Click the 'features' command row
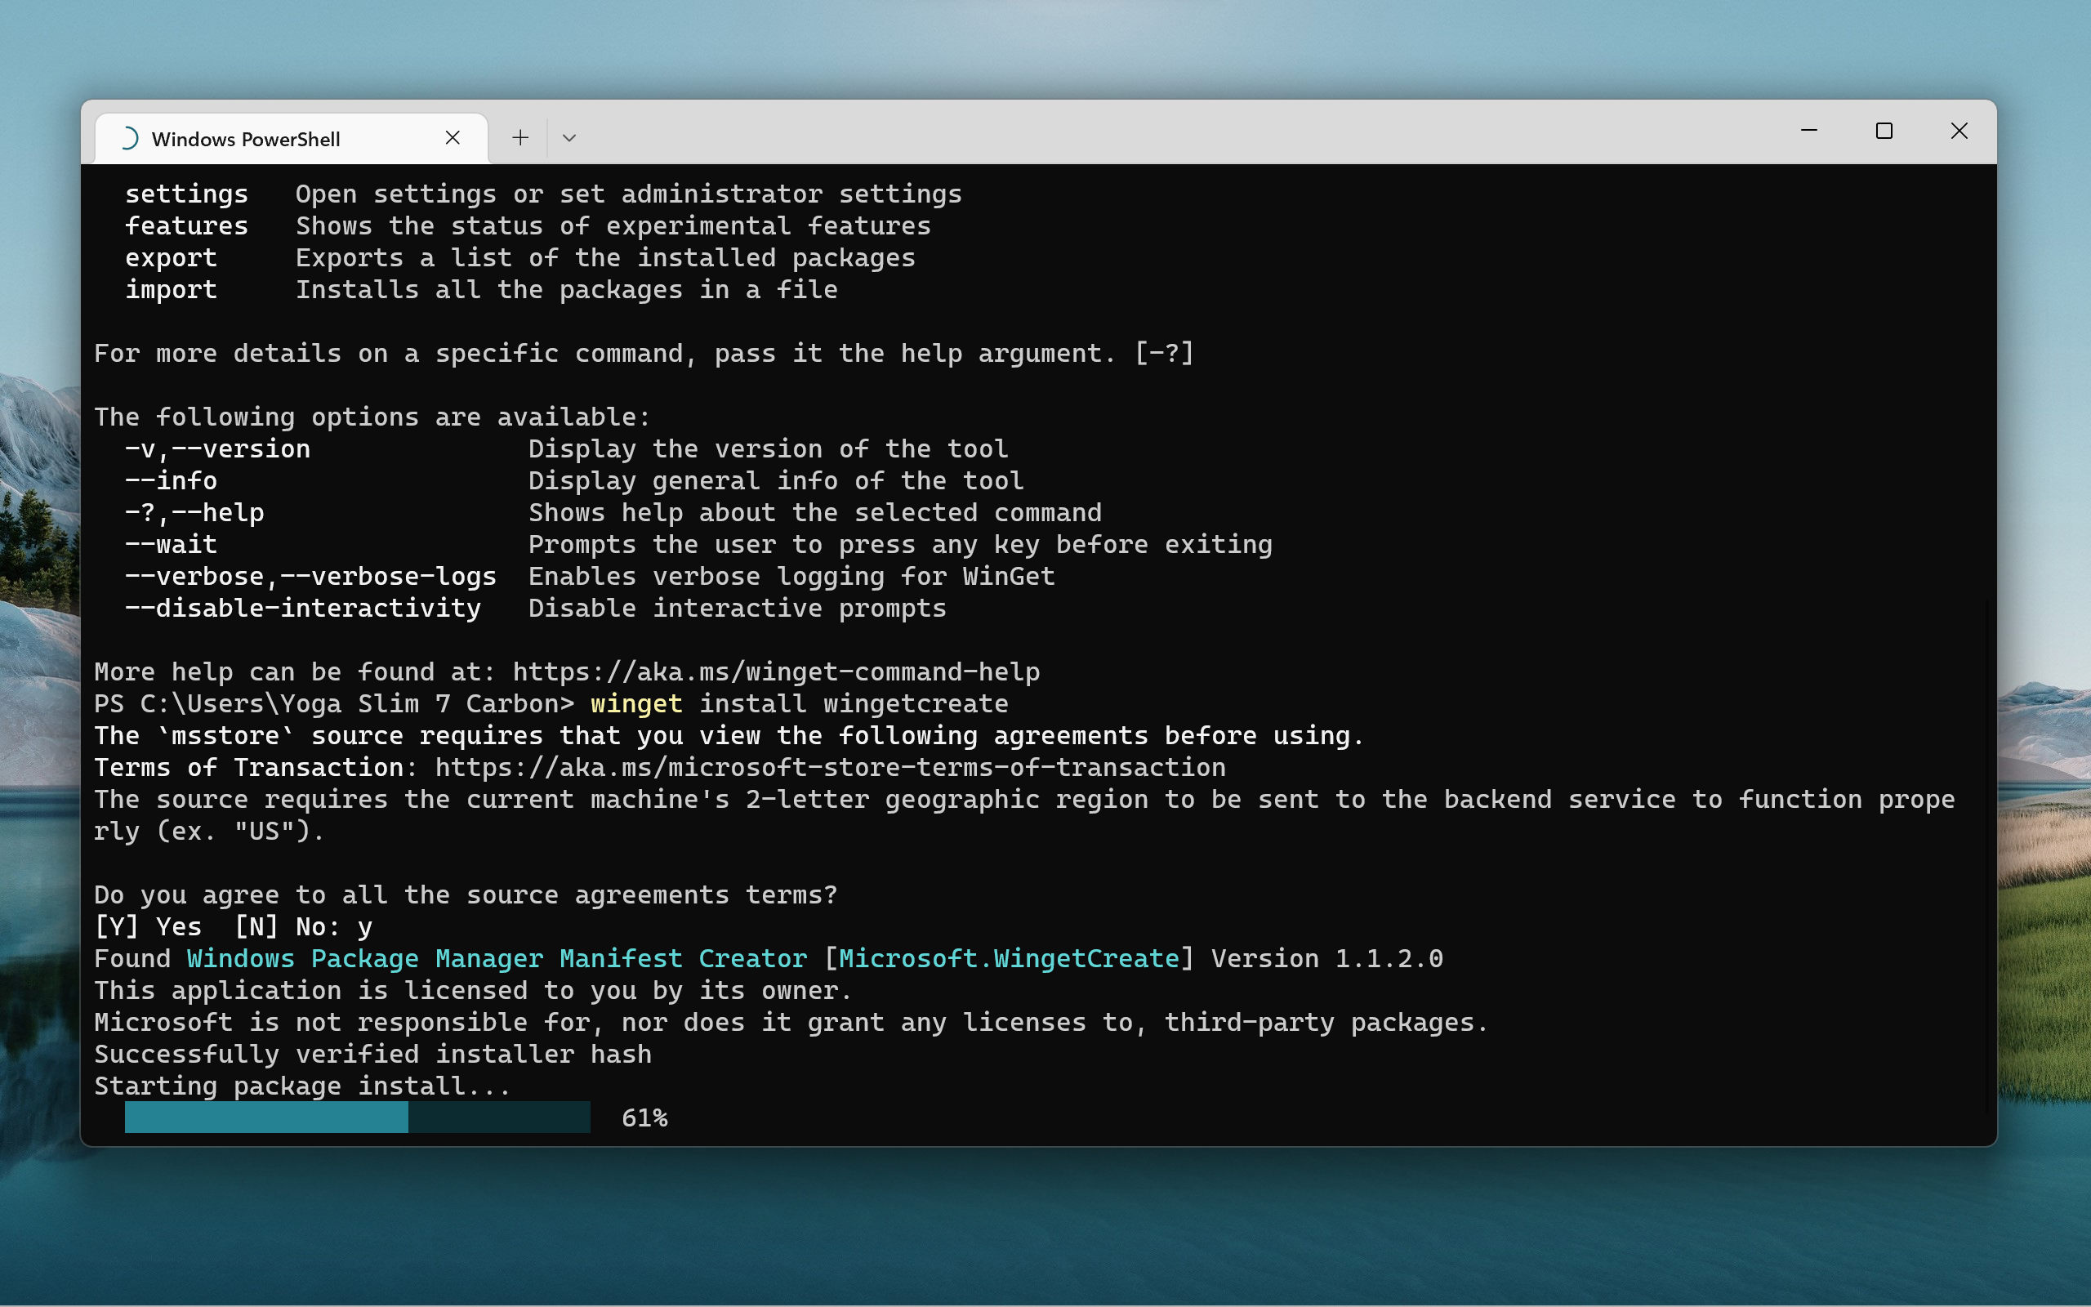2091x1307 pixels. 528,225
